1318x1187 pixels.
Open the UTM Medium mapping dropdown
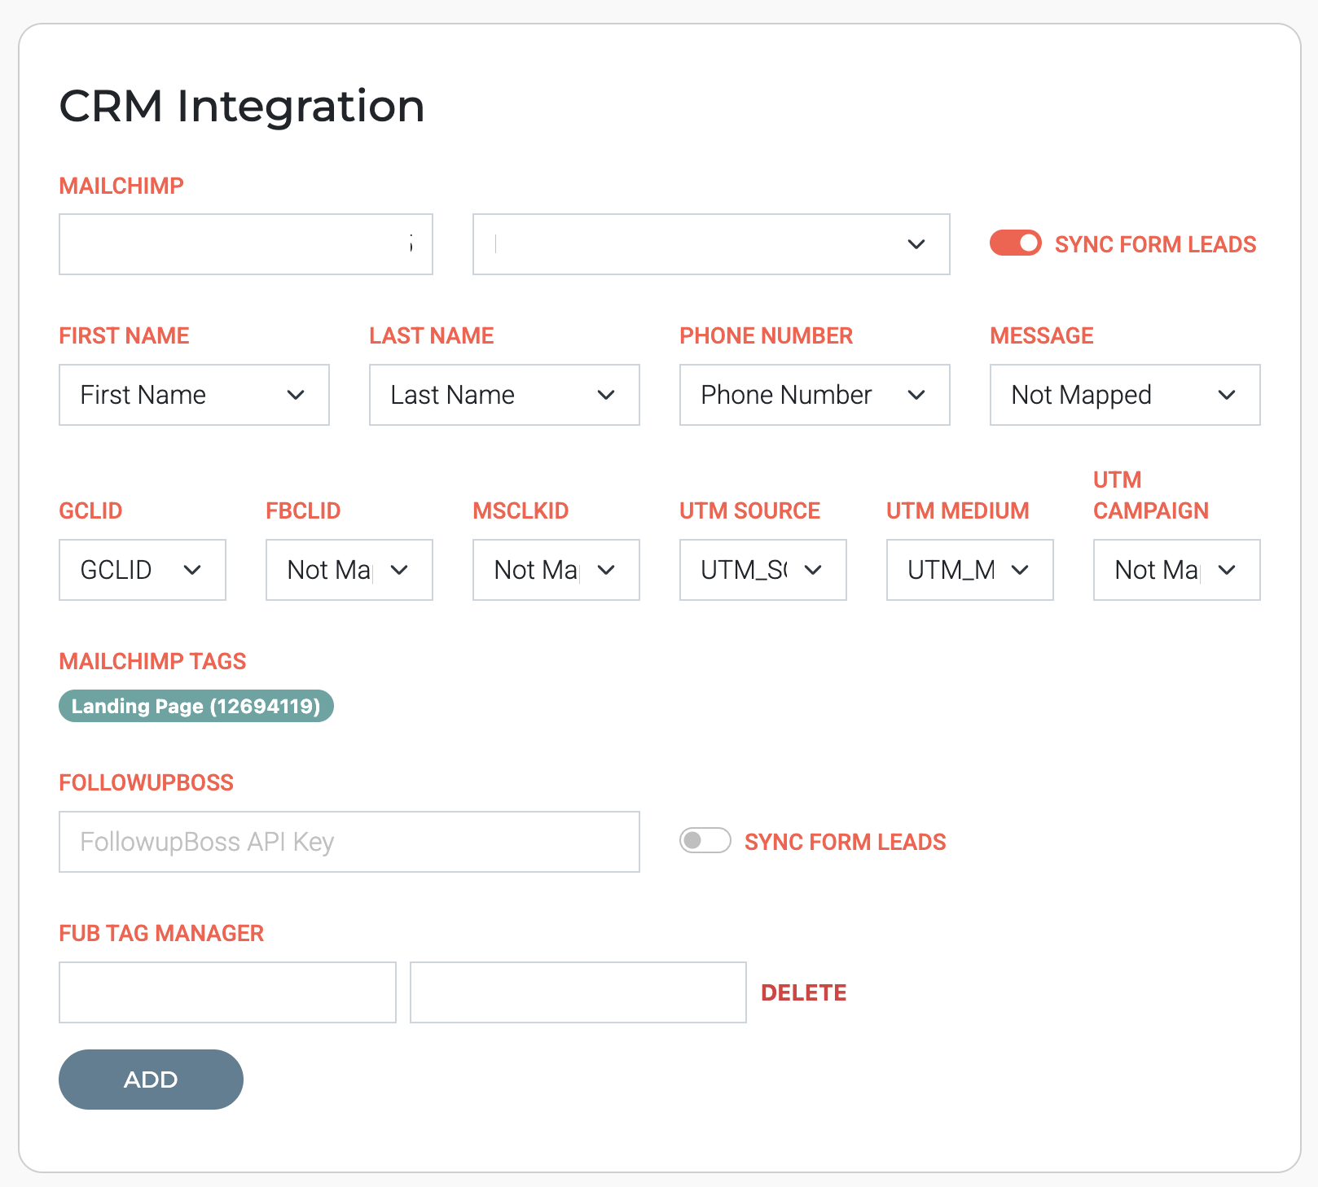tap(970, 570)
